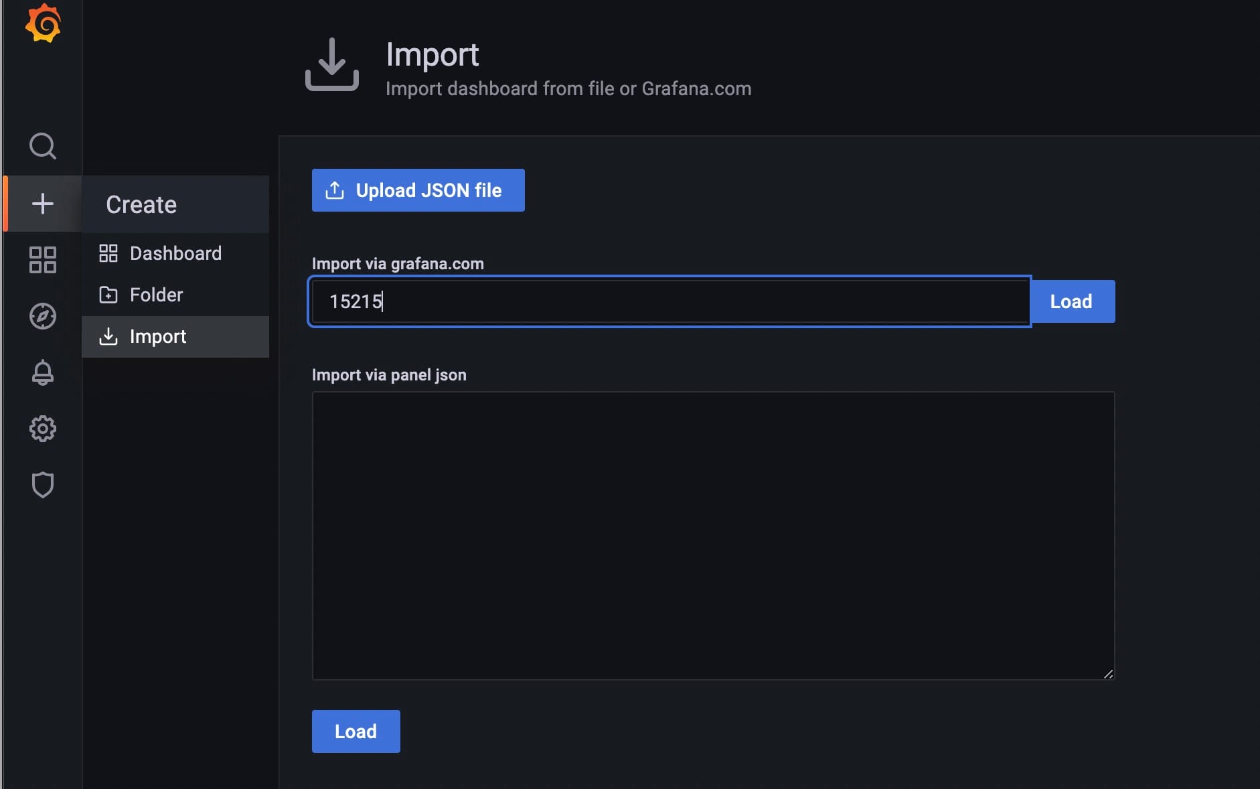Click 'Import dashboard from file or Grafana.com' subtitle
Viewport: 1260px width, 789px height.
tap(568, 88)
